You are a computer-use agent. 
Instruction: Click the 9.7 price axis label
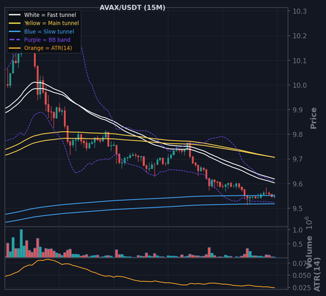tap(297, 159)
